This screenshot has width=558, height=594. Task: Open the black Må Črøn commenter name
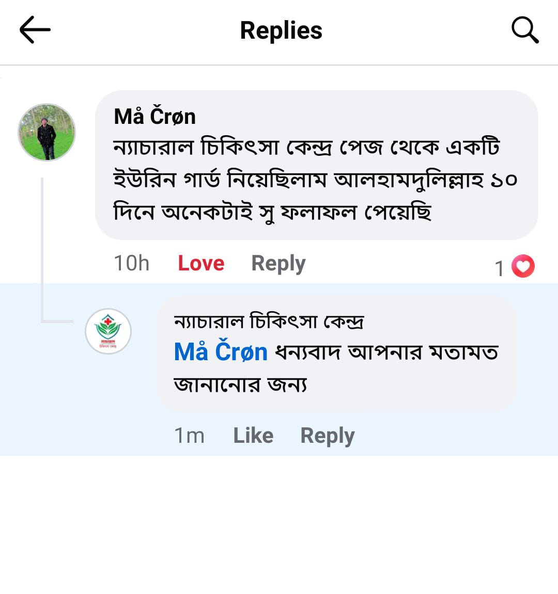(154, 117)
